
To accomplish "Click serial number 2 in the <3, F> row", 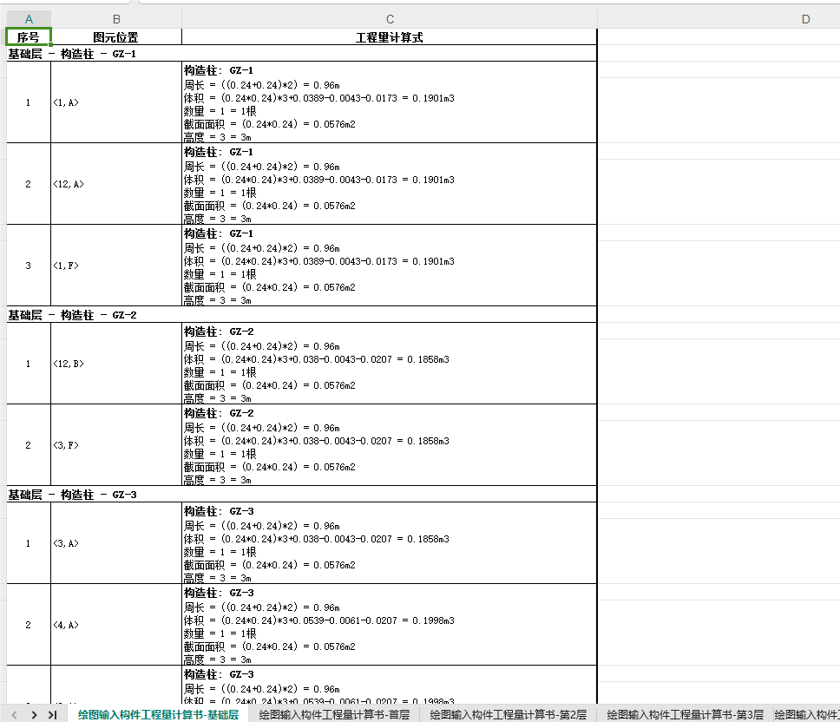I will coord(29,445).
